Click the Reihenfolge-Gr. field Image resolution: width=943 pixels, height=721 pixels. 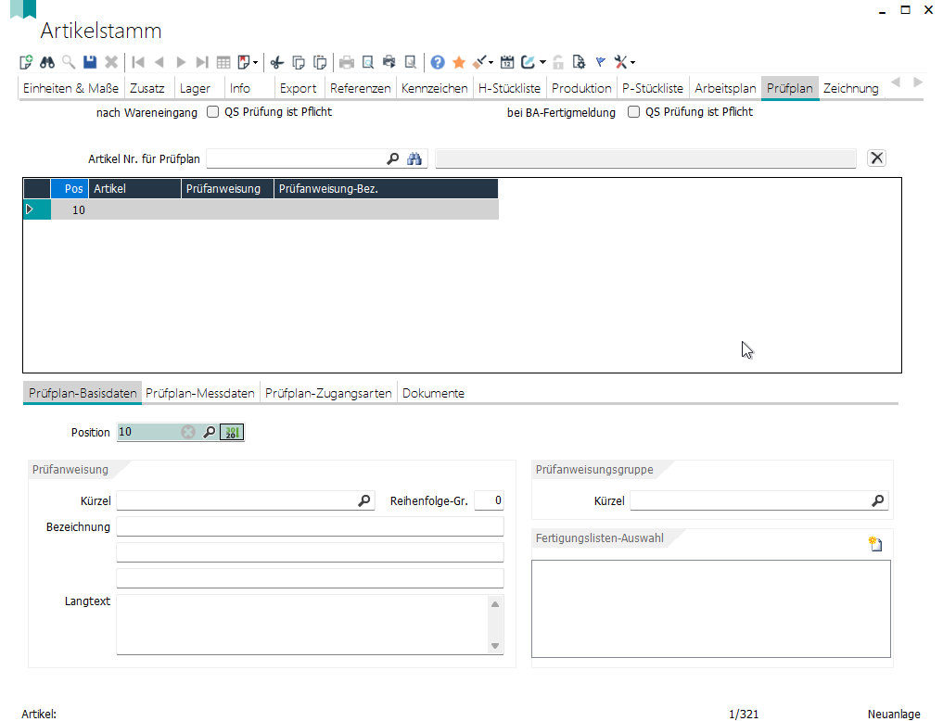coord(489,500)
